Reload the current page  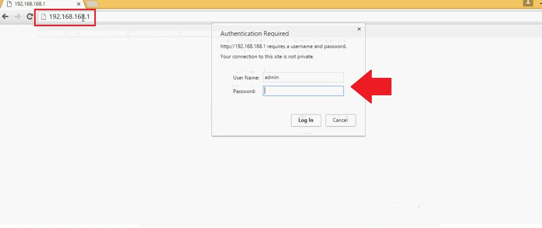coord(30,17)
